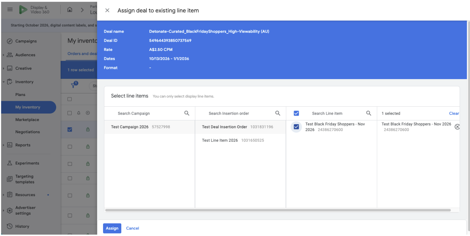Open Campaigns in the sidebar

pos(26,41)
